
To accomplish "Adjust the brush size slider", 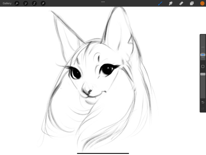I will click(x=203, y=55).
